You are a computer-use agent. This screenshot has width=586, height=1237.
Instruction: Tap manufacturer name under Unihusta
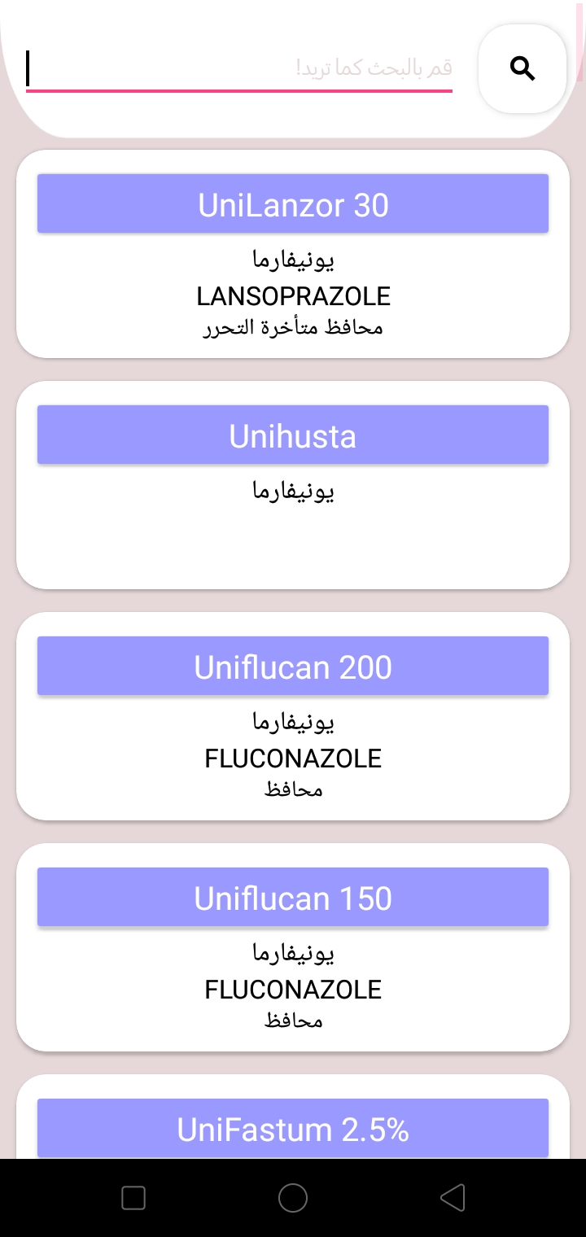tap(293, 492)
